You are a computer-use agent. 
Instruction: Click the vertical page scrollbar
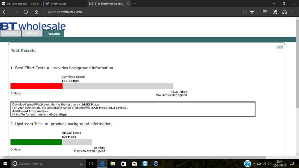297,63
